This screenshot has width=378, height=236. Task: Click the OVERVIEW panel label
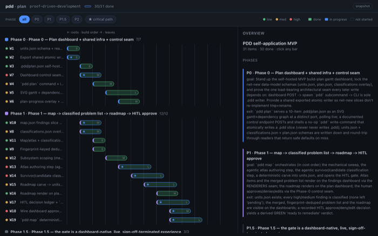coord(254,33)
